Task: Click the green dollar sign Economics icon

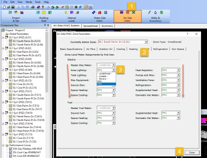Action: click(162, 12)
